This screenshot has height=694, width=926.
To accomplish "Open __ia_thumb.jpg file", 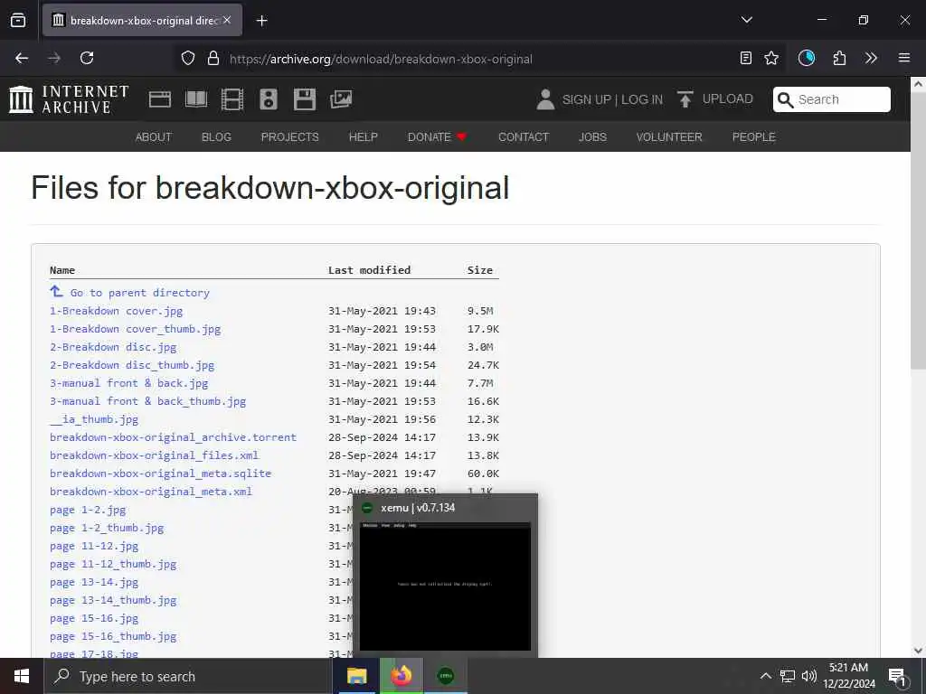I will [x=94, y=419].
